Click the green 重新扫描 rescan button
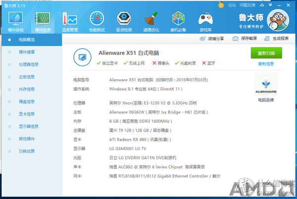297x199 pixels. 266,53
